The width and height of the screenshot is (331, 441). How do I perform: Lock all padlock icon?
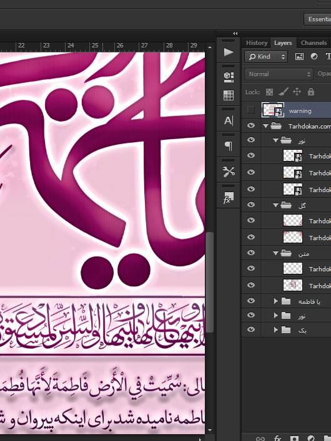(311, 92)
